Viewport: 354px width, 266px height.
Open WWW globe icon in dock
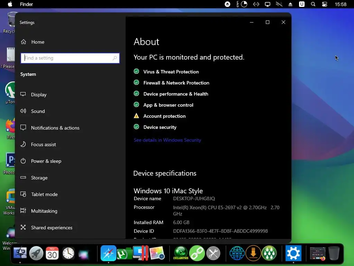pos(237,253)
